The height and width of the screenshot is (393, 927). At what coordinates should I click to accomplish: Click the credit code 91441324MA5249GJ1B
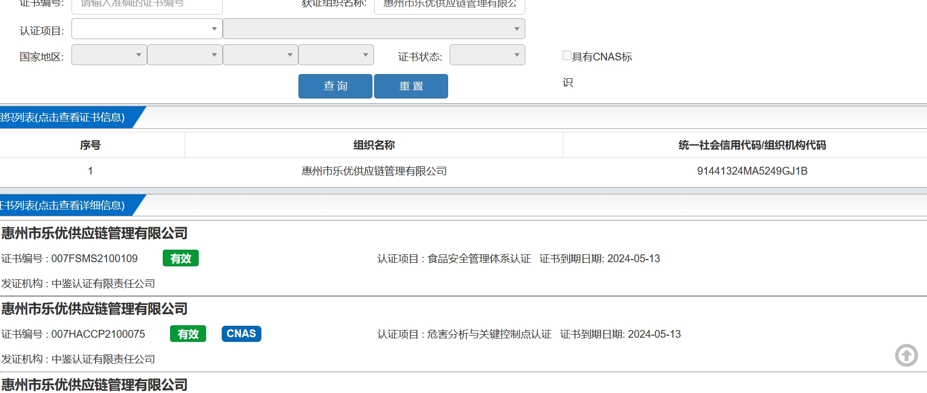click(752, 171)
